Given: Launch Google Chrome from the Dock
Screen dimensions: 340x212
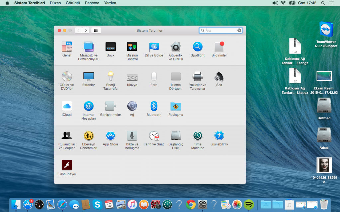Looking at the screenshot, I should (190, 204).
